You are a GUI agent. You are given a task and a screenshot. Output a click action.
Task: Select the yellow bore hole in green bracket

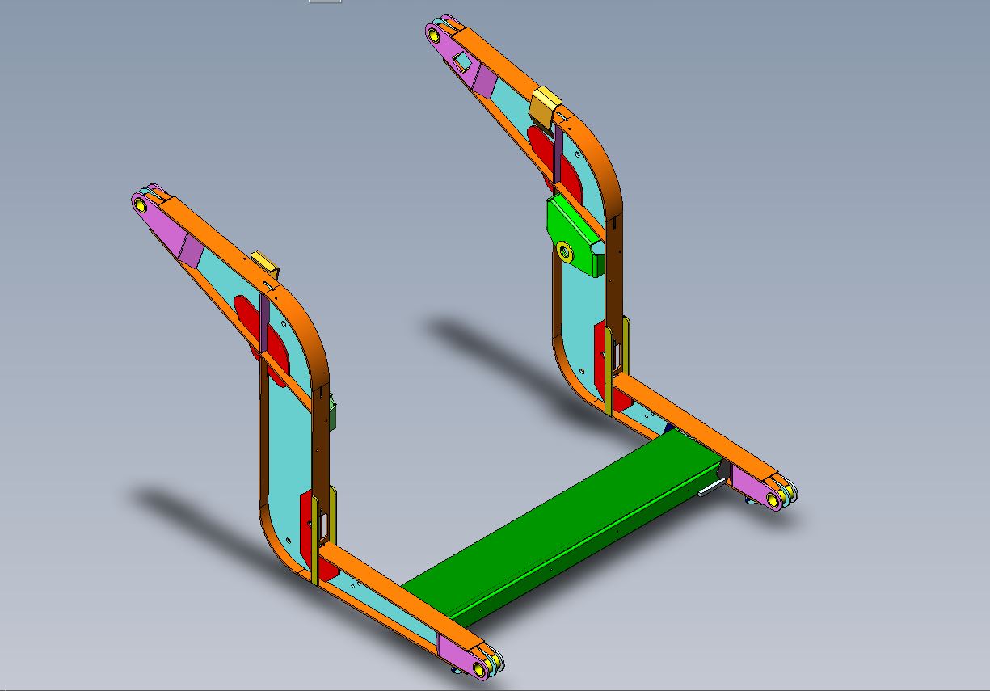565,253
